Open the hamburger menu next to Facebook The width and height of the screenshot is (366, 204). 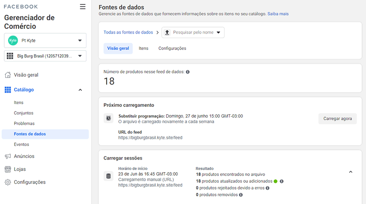tap(83, 6)
